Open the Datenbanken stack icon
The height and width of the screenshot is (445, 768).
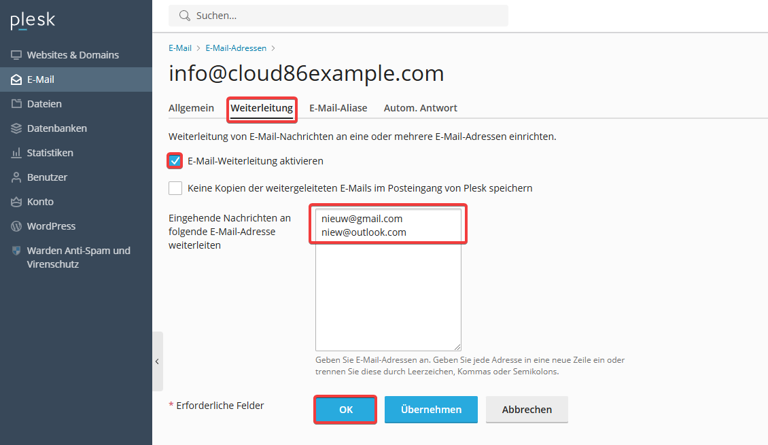coord(16,128)
